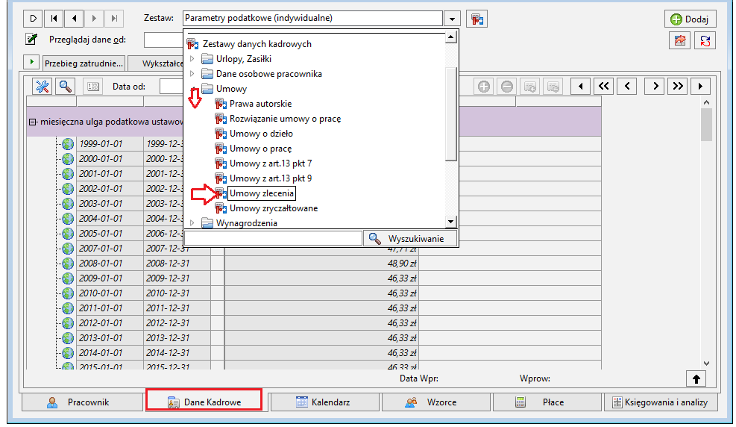Screen dimensions: 736x427
Task: Expand the Urlopy, Zasiłki folder
Action: pyautogui.click(x=192, y=59)
